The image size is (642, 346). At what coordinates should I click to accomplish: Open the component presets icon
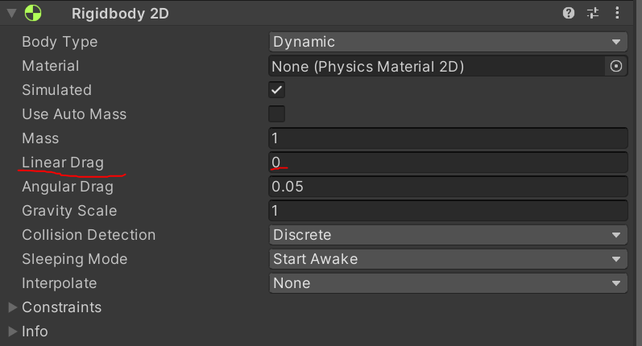coord(593,13)
